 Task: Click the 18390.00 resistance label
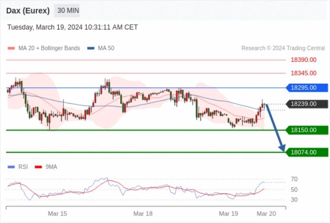tap(303, 60)
